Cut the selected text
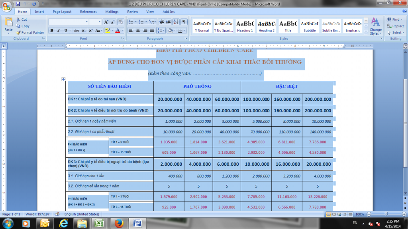The height and width of the screenshot is (229, 408). tap(22, 20)
